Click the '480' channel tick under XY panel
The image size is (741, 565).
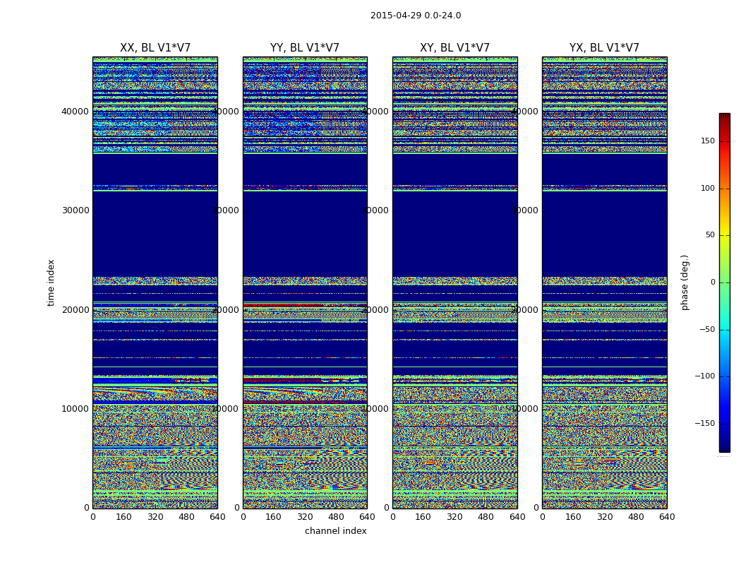point(486,517)
